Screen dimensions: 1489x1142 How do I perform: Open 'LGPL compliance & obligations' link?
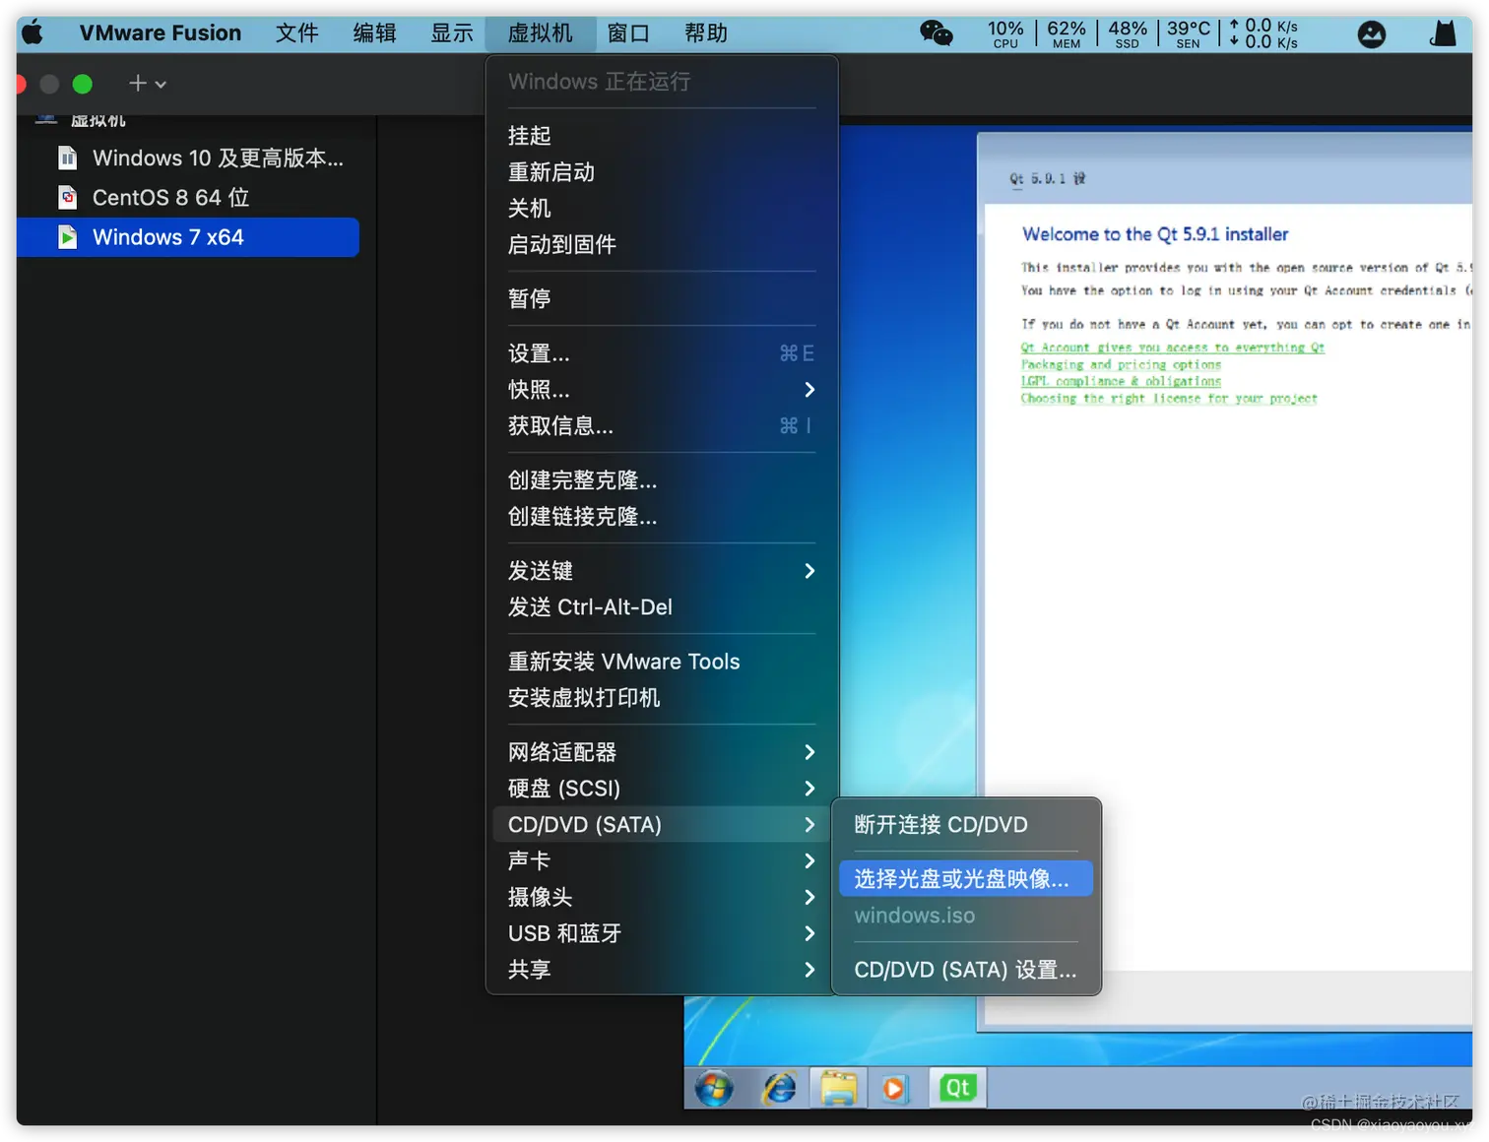point(1121,381)
